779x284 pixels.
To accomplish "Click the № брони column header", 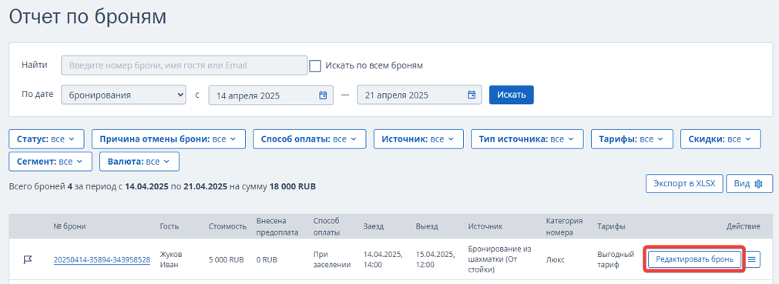I will tap(69, 226).
